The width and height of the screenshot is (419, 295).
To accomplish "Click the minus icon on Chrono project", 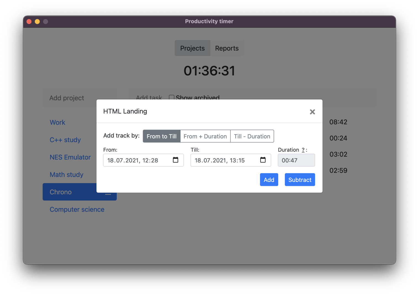I will [x=108, y=194].
